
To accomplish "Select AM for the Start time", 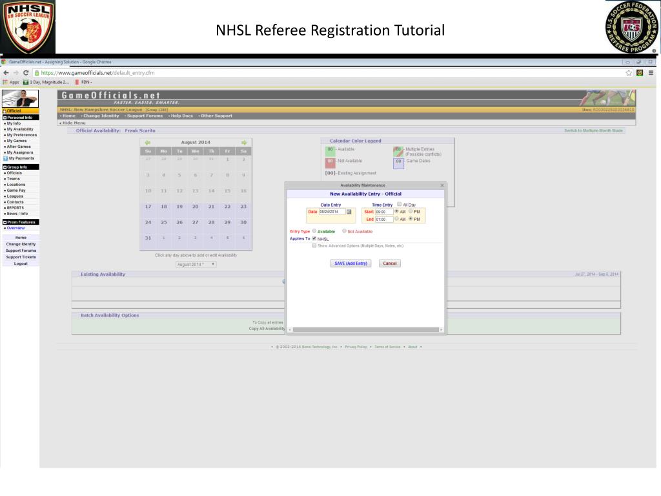I will (x=397, y=211).
